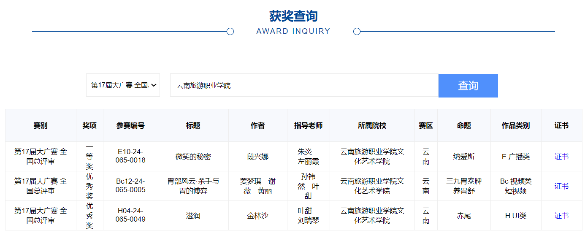The height and width of the screenshot is (233, 585).
Task: Click the chevron arrow in the competition selector
Action: (154, 85)
